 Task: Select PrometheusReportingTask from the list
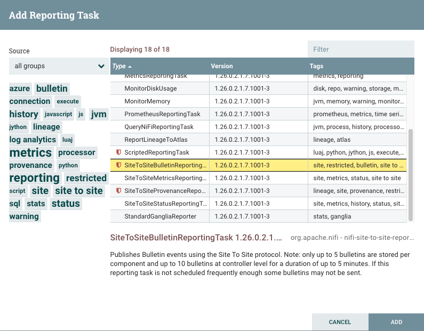tap(162, 114)
